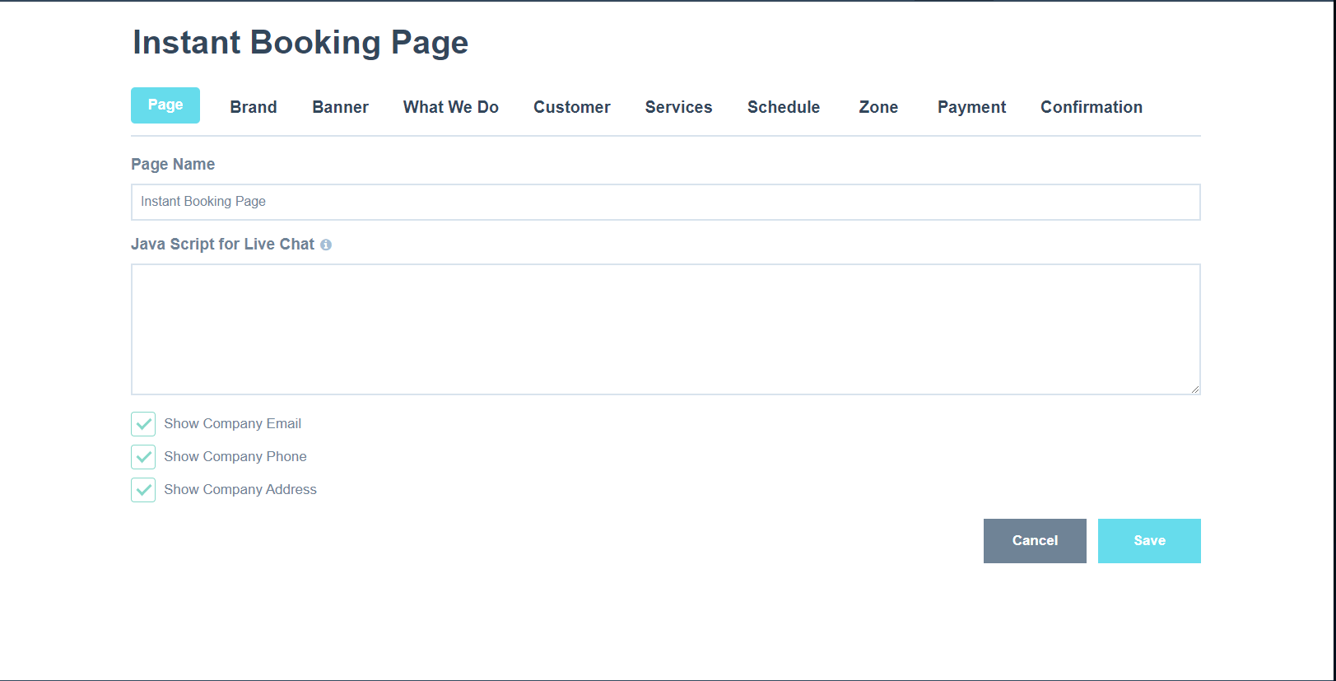
Task: Click the Live Chat info icon
Action: coord(326,245)
